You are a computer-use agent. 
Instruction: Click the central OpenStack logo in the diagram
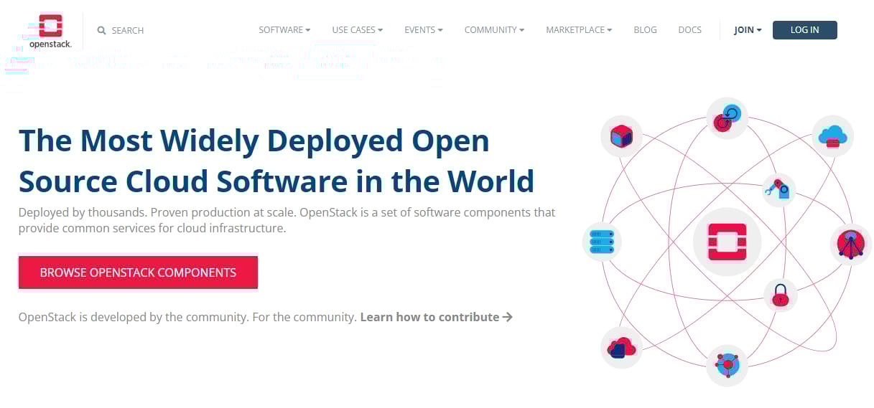[727, 242]
